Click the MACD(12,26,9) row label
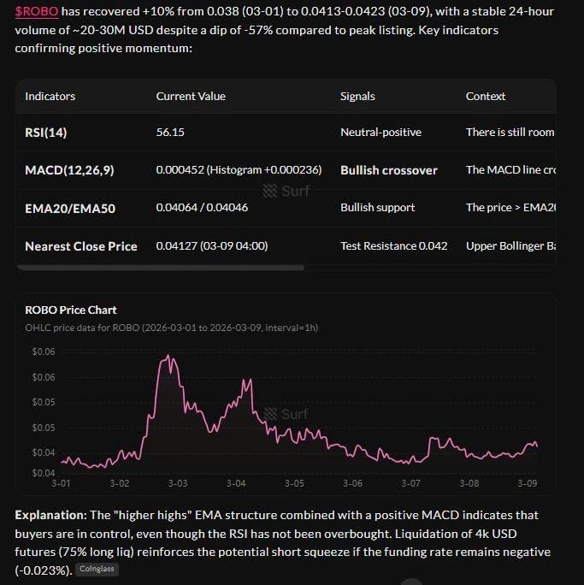This screenshot has width=584, height=585. 69,170
